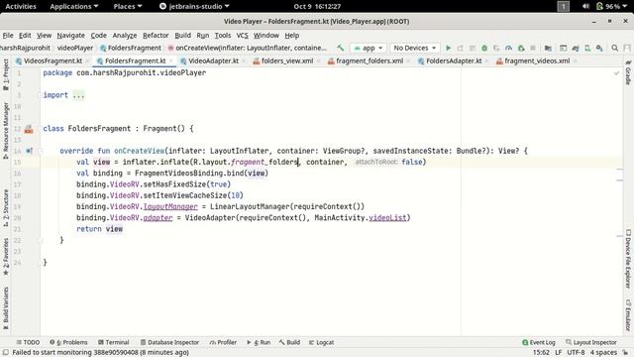Image resolution: width=634 pixels, height=357 pixels.
Task: Switch to the fragment_folders.xml tab
Action: (x=370, y=60)
